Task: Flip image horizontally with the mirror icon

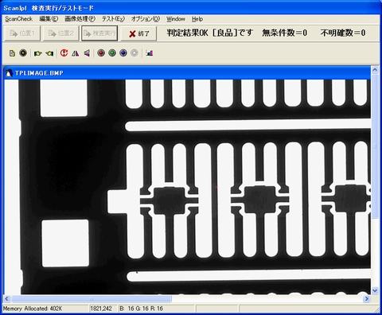Action: tap(76, 53)
